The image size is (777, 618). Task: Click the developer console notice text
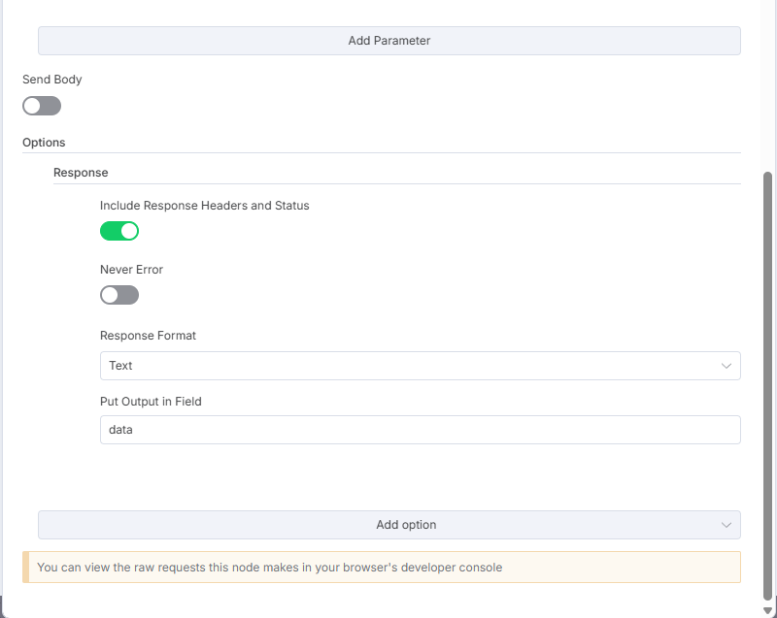270,568
